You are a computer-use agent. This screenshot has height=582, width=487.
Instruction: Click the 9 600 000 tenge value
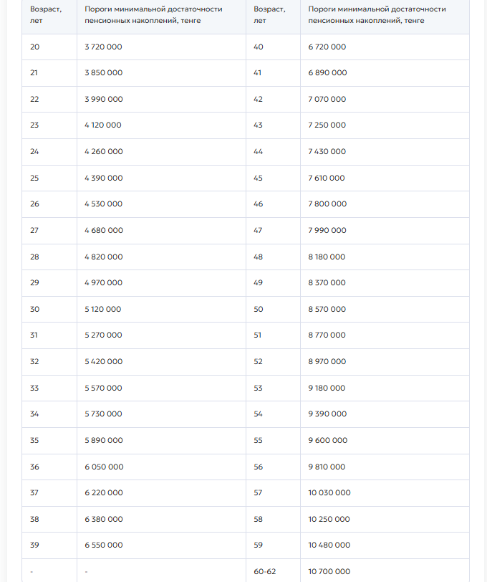point(327,440)
